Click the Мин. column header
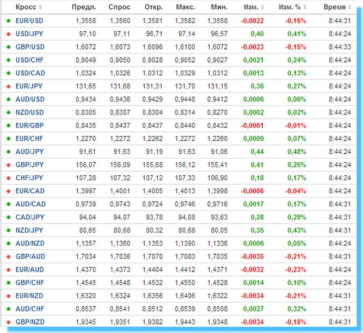The image size is (363, 333). tap(219, 7)
